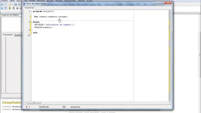Click the Open file folder icon
This screenshot has height=113, width=201.
coord(10,4)
